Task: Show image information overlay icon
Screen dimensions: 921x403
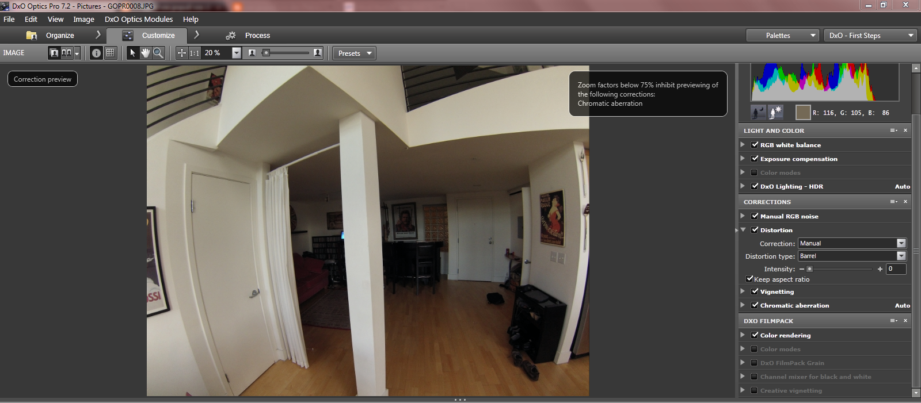Action: coord(96,53)
